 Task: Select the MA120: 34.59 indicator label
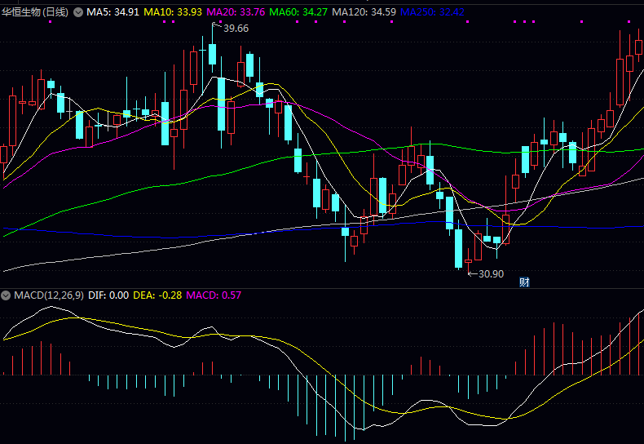[x=364, y=12]
